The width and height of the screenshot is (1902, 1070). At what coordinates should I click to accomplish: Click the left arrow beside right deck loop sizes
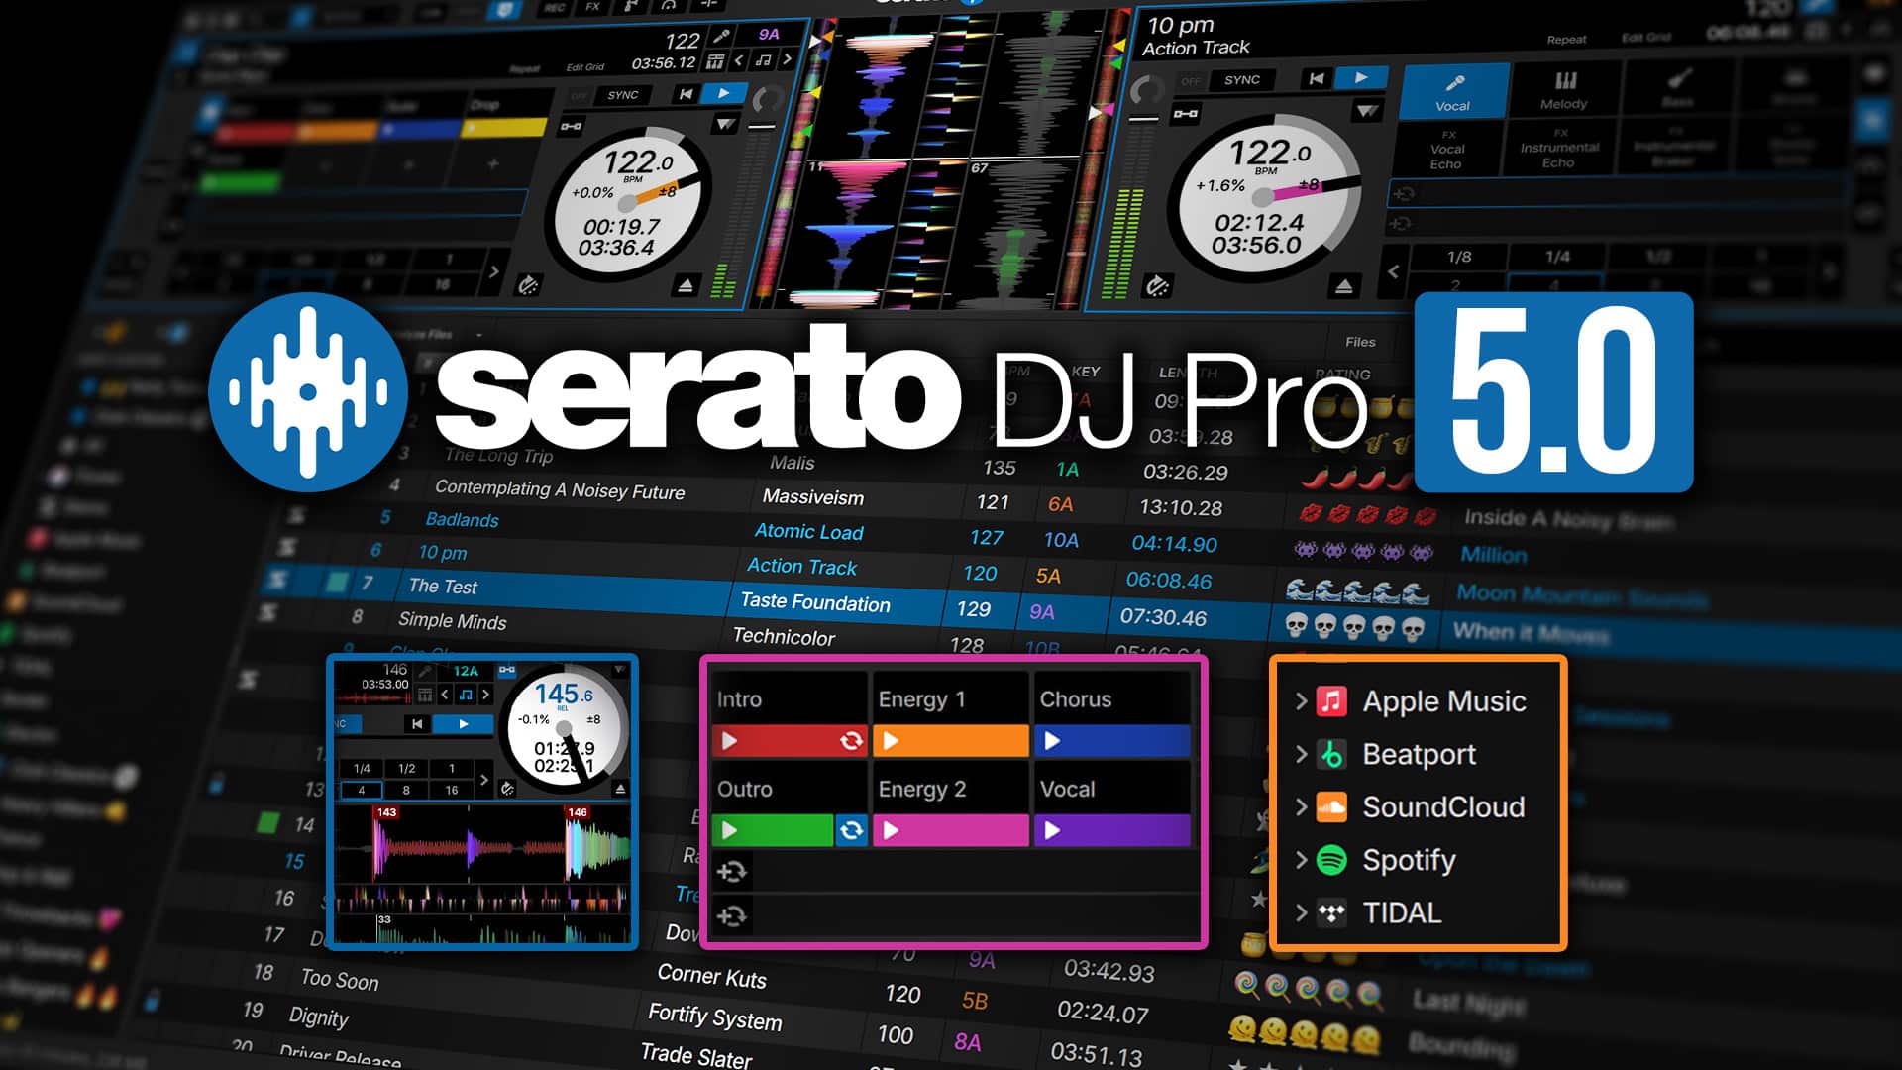(x=1393, y=270)
